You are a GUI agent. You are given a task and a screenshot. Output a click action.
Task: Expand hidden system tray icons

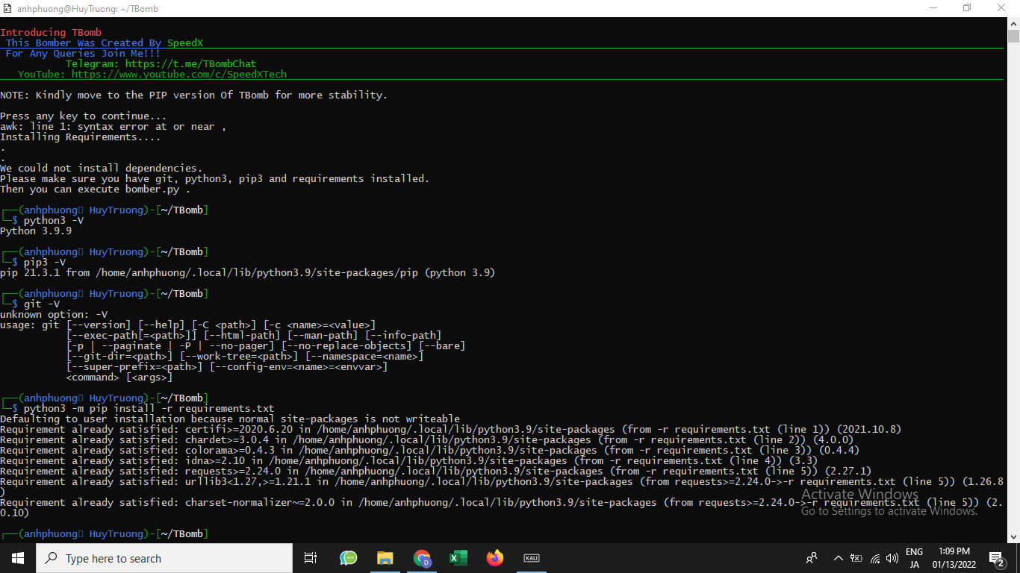coord(838,557)
